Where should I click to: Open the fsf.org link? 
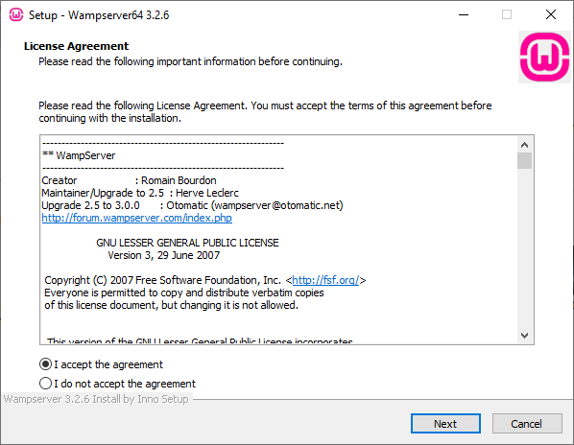pyautogui.click(x=325, y=280)
